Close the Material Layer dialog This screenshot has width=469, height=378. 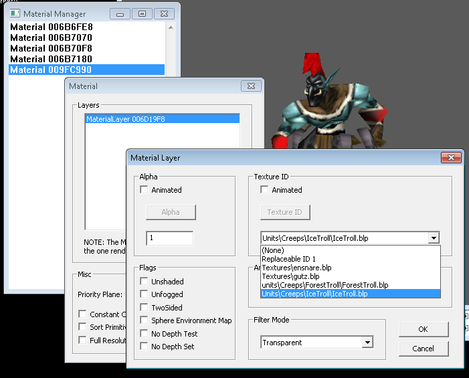452,157
